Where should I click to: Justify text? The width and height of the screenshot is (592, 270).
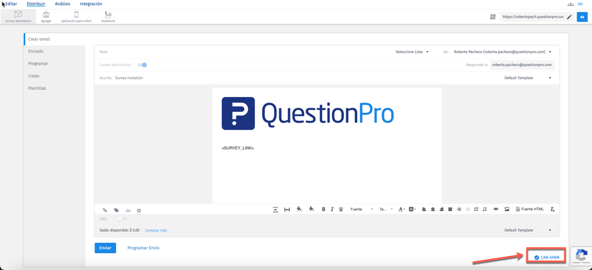450,209
